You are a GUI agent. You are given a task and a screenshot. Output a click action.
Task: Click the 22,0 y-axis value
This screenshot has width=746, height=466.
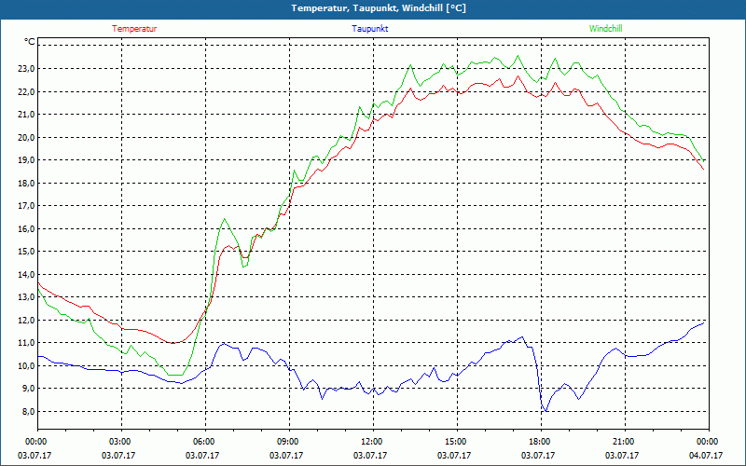pyautogui.click(x=27, y=91)
